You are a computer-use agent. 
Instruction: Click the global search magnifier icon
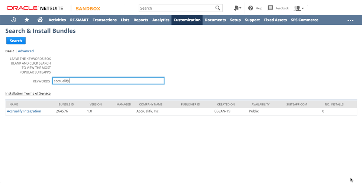tap(218, 8)
